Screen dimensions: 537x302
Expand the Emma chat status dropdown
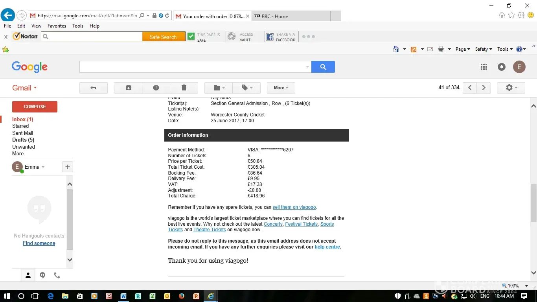[43, 167]
